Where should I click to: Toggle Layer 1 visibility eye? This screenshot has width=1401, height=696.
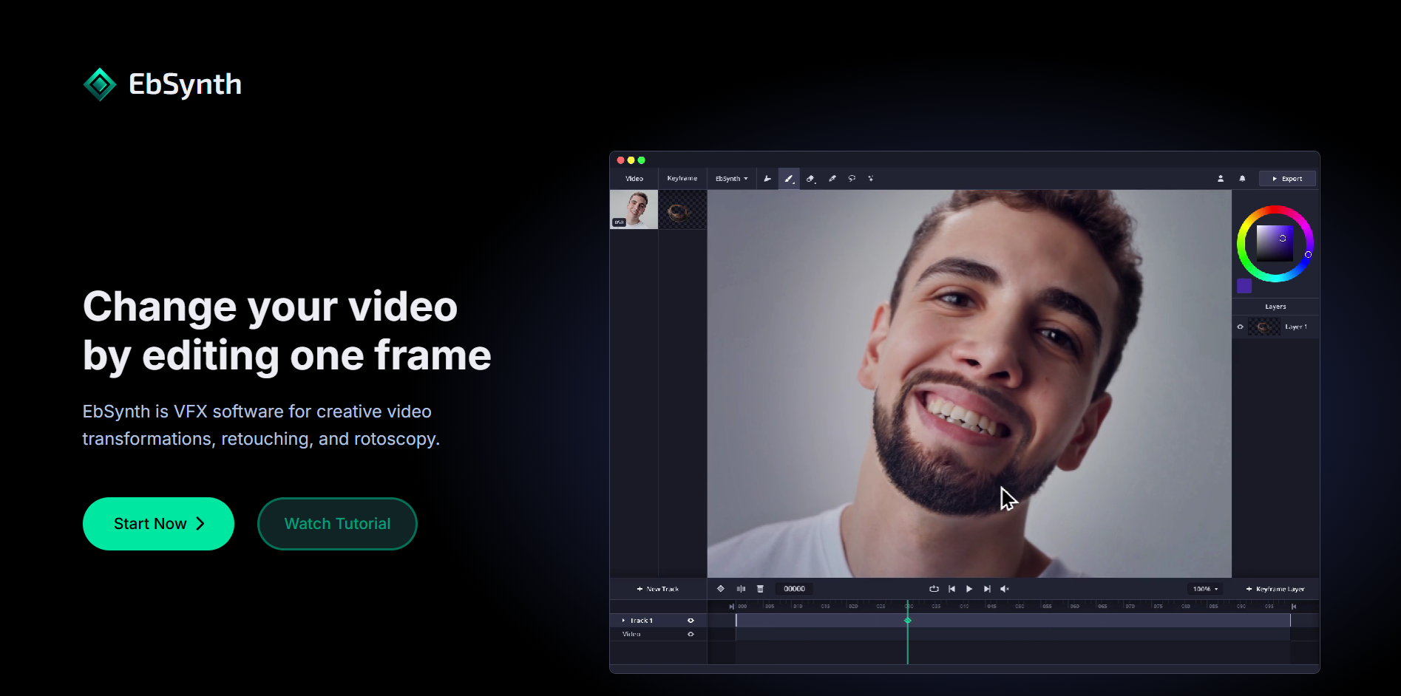click(x=1241, y=327)
